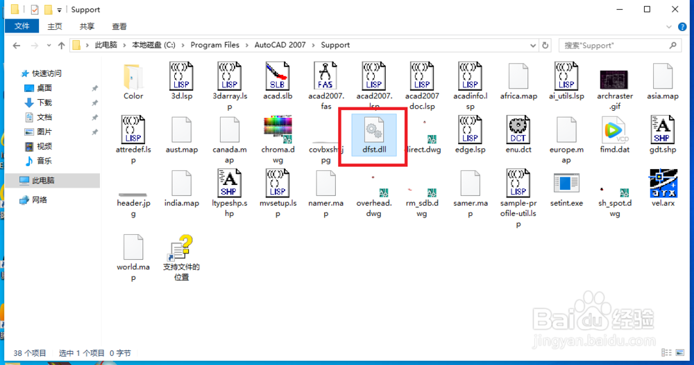Viewport: 694px width, 365px height.
Task: Select the sh_spot.dwg drawing
Action: click(x=614, y=201)
